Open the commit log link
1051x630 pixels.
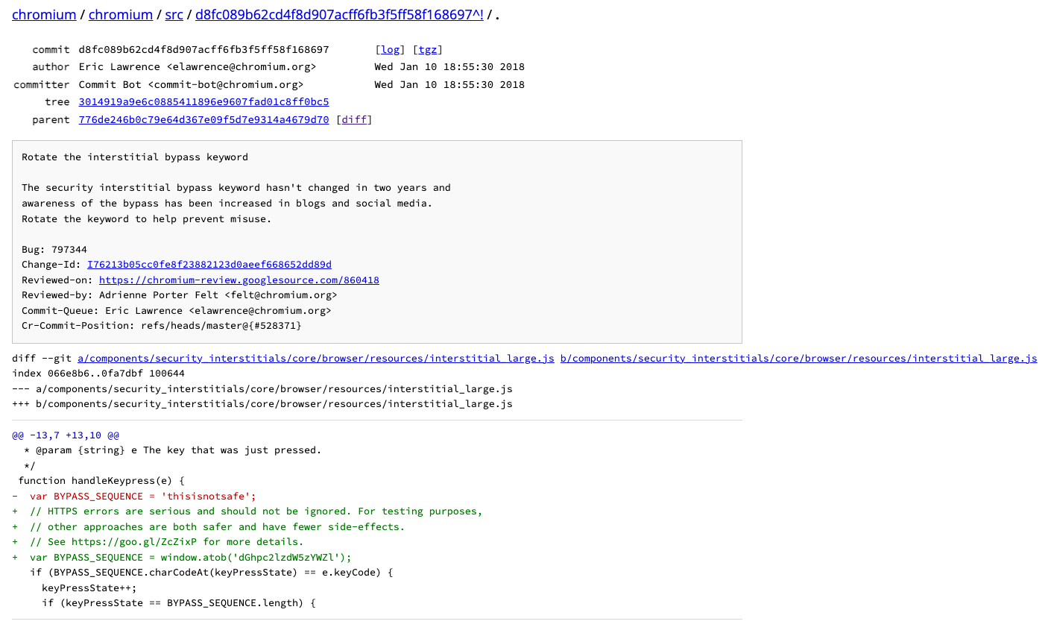(391, 50)
